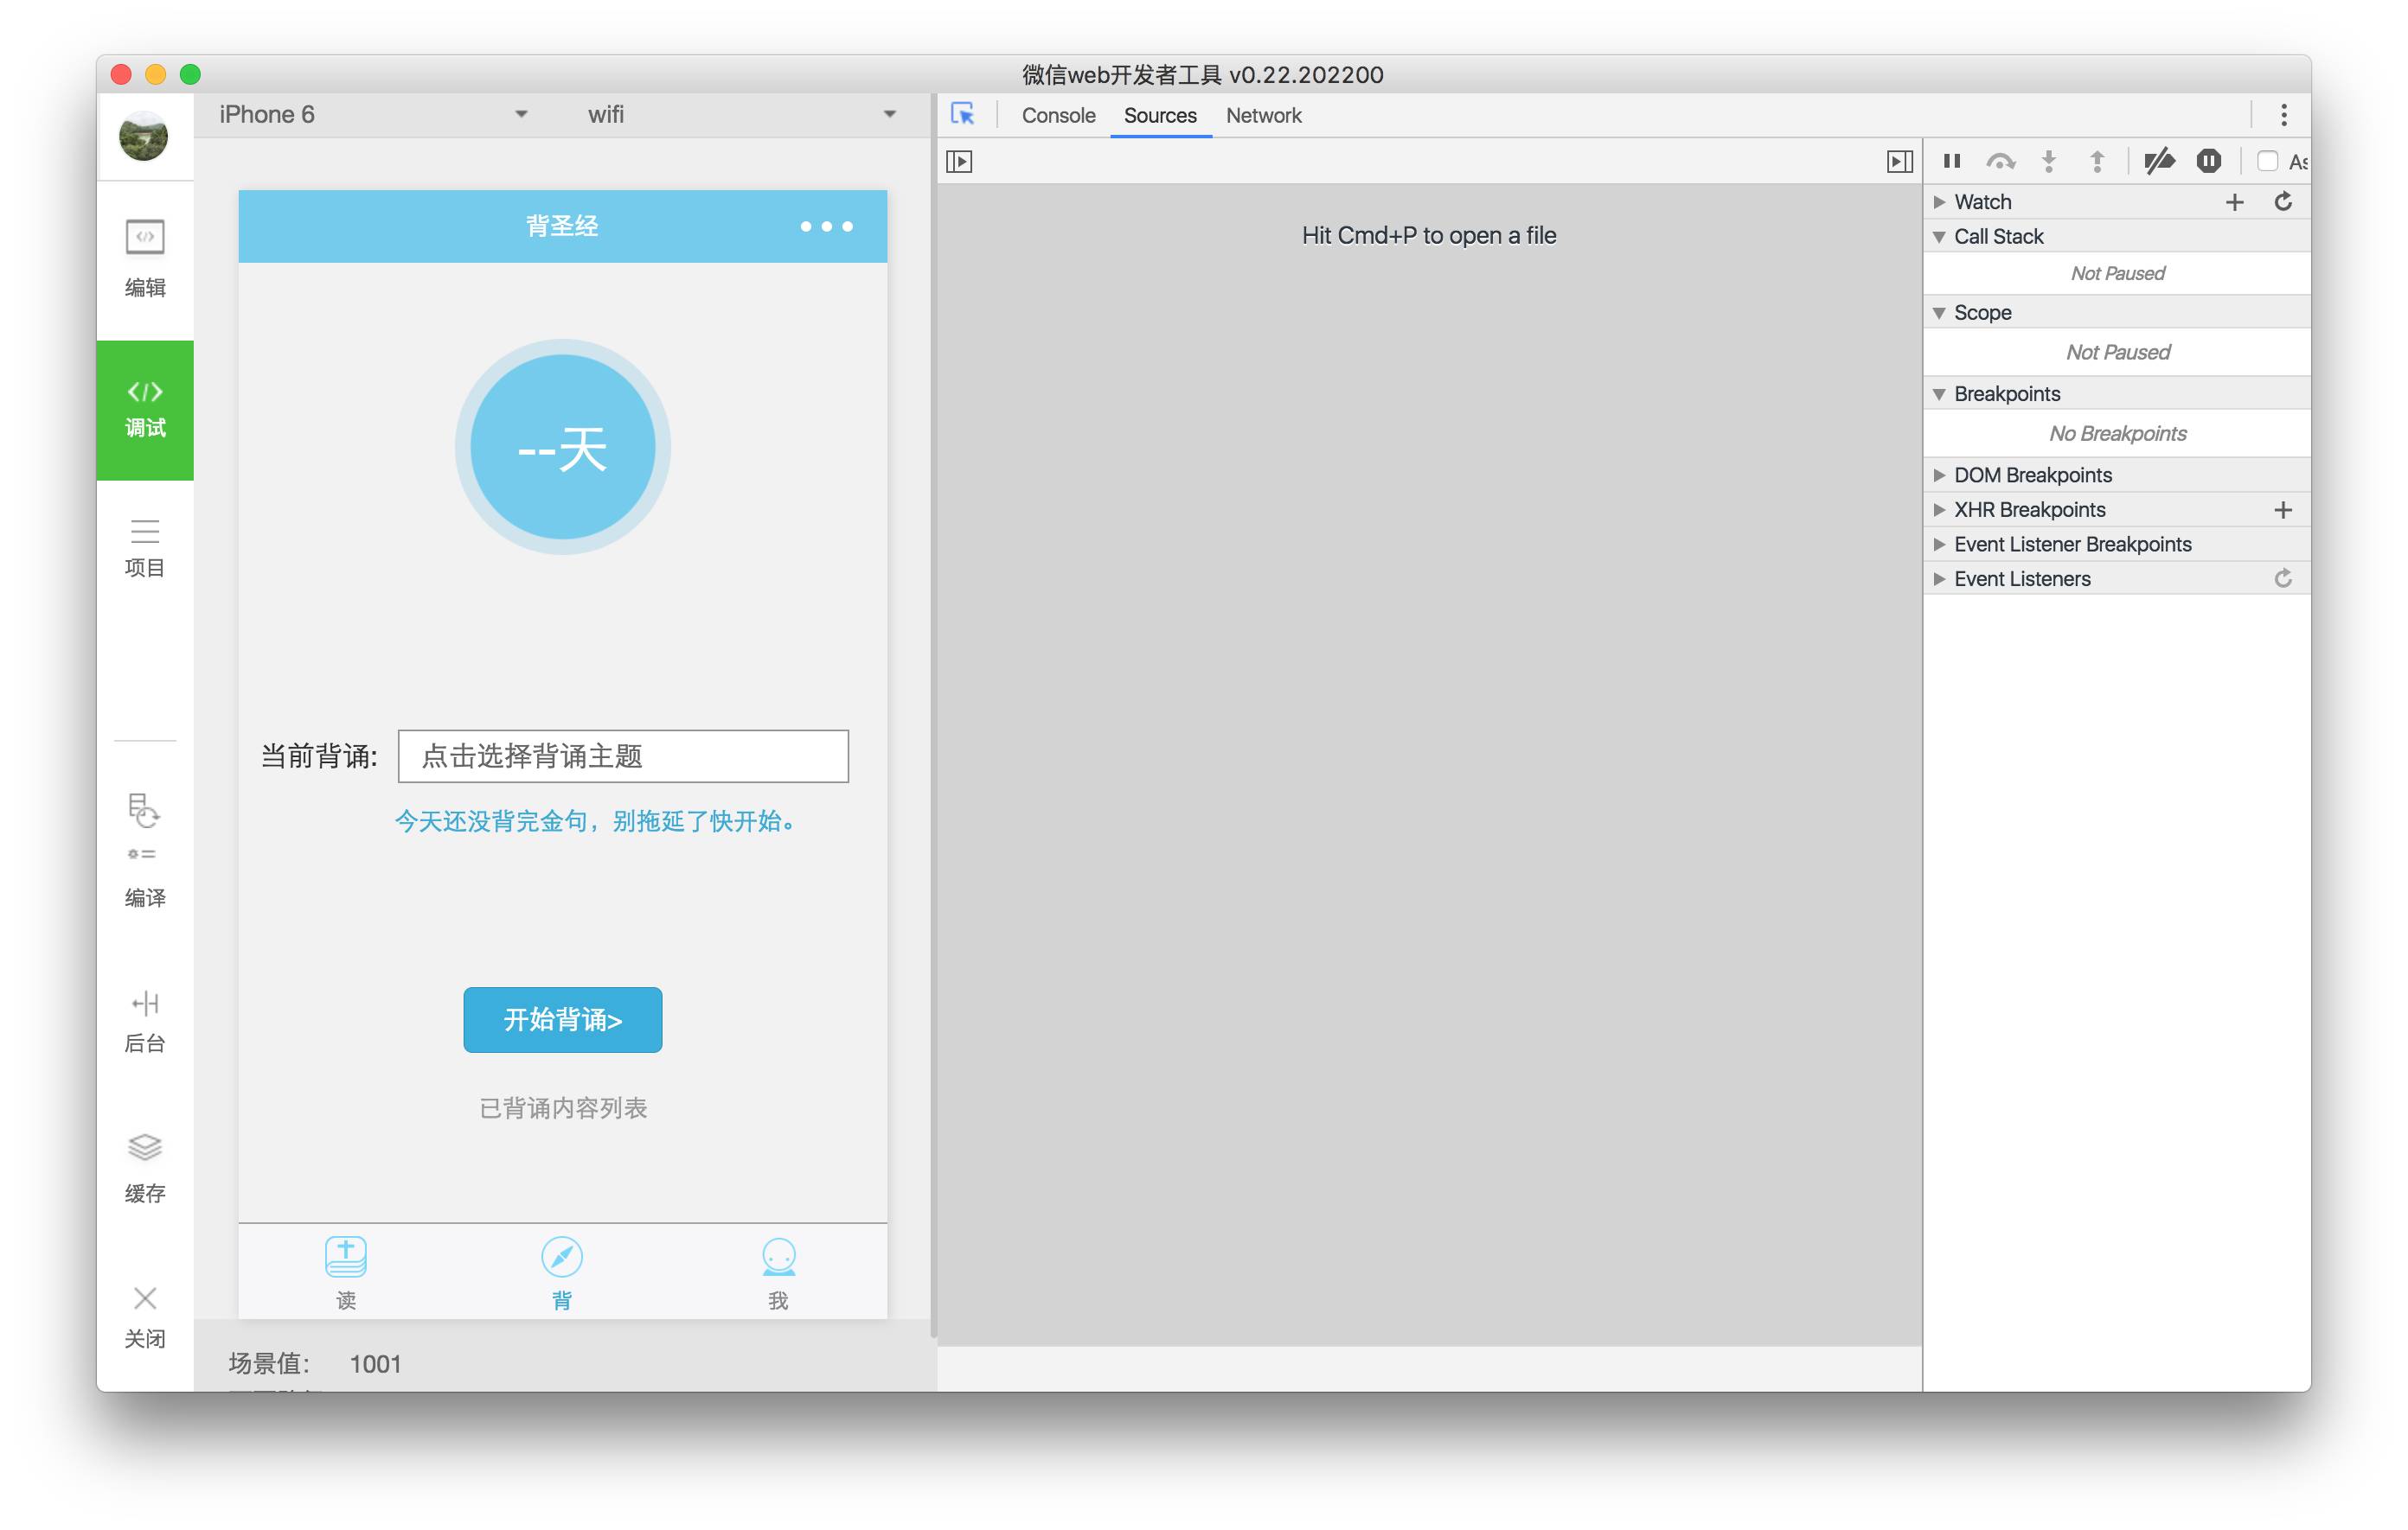Viewport: 2408px width, 1530px height.
Task: Click the deactivate breakpoints icon
Action: [x=2159, y=161]
